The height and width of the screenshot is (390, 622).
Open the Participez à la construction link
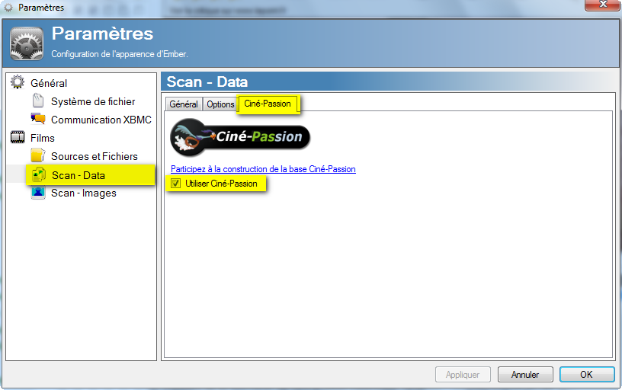[263, 169]
